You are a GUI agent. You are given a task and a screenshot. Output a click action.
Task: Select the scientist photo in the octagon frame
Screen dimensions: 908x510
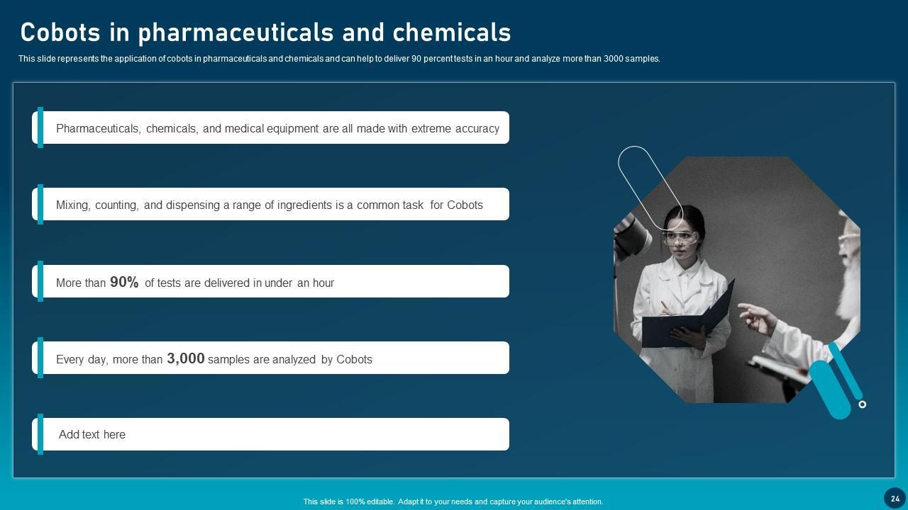pos(737,280)
